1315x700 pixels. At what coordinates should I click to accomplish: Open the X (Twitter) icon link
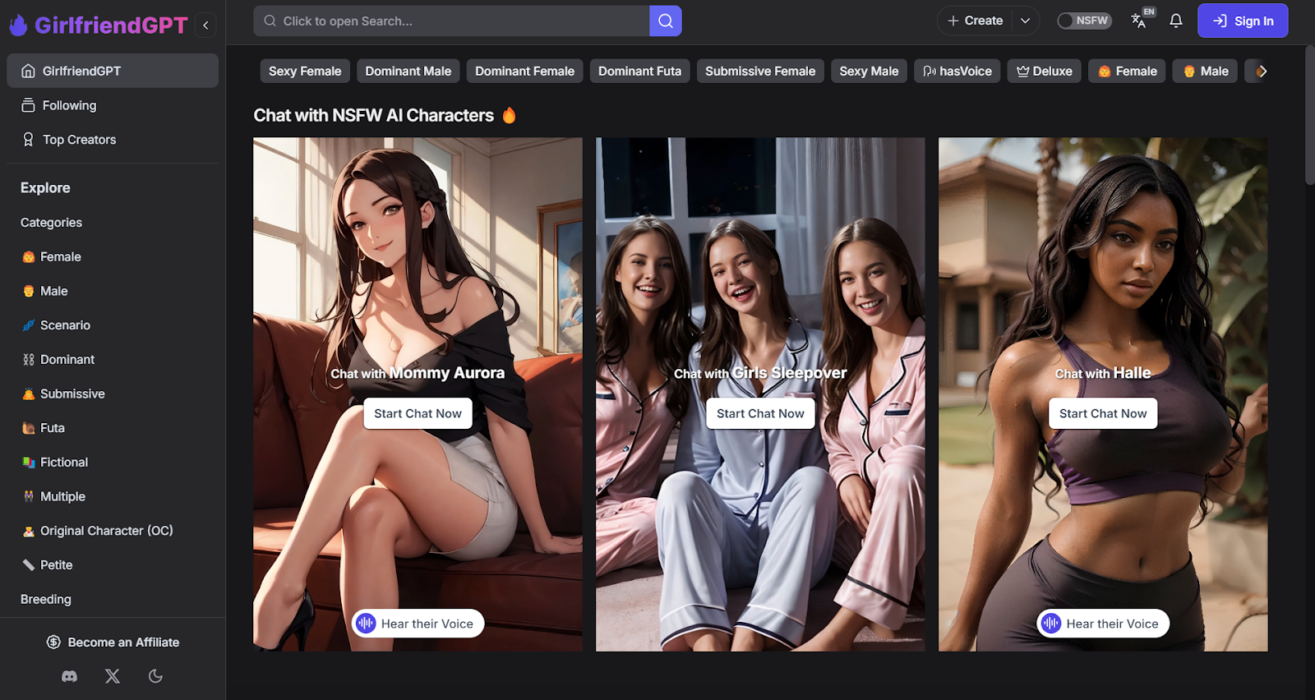tap(113, 676)
